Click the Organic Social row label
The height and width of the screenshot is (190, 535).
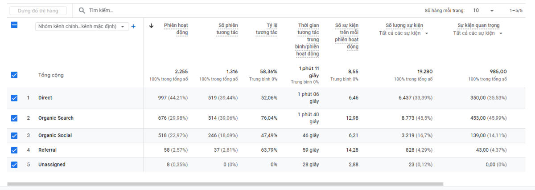pos(55,135)
